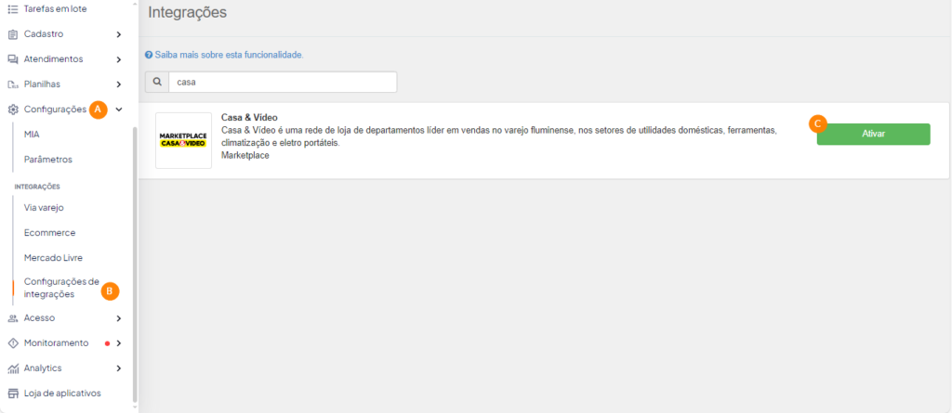Viewport: 952px width, 413px height.
Task: Expand the Monitoramento menu chevron
Action: click(119, 343)
